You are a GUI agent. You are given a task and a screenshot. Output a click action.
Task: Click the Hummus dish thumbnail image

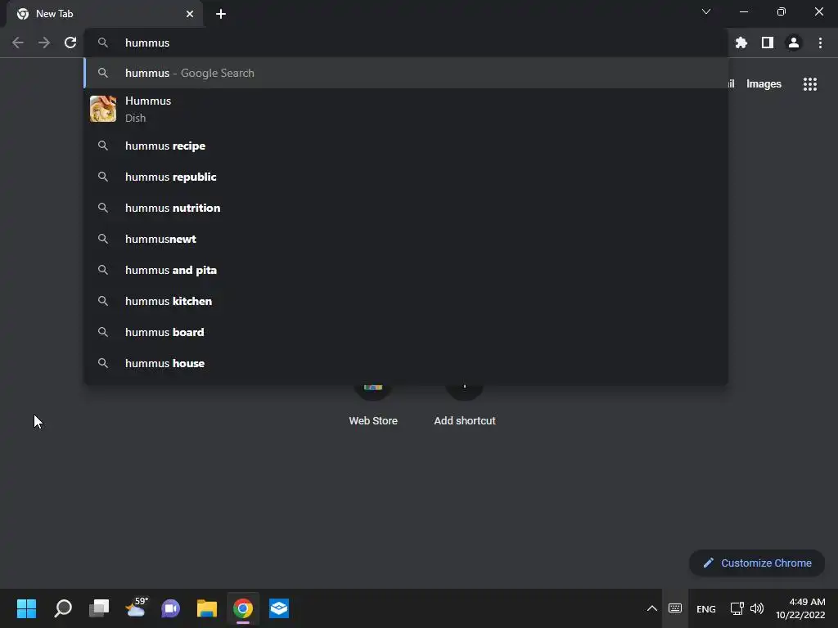(x=103, y=109)
